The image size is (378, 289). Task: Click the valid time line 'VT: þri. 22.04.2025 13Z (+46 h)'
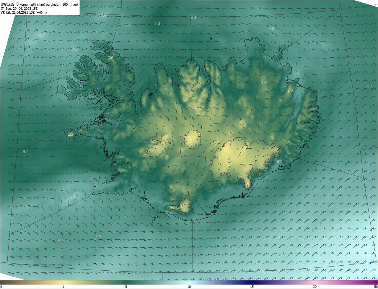click(24, 12)
